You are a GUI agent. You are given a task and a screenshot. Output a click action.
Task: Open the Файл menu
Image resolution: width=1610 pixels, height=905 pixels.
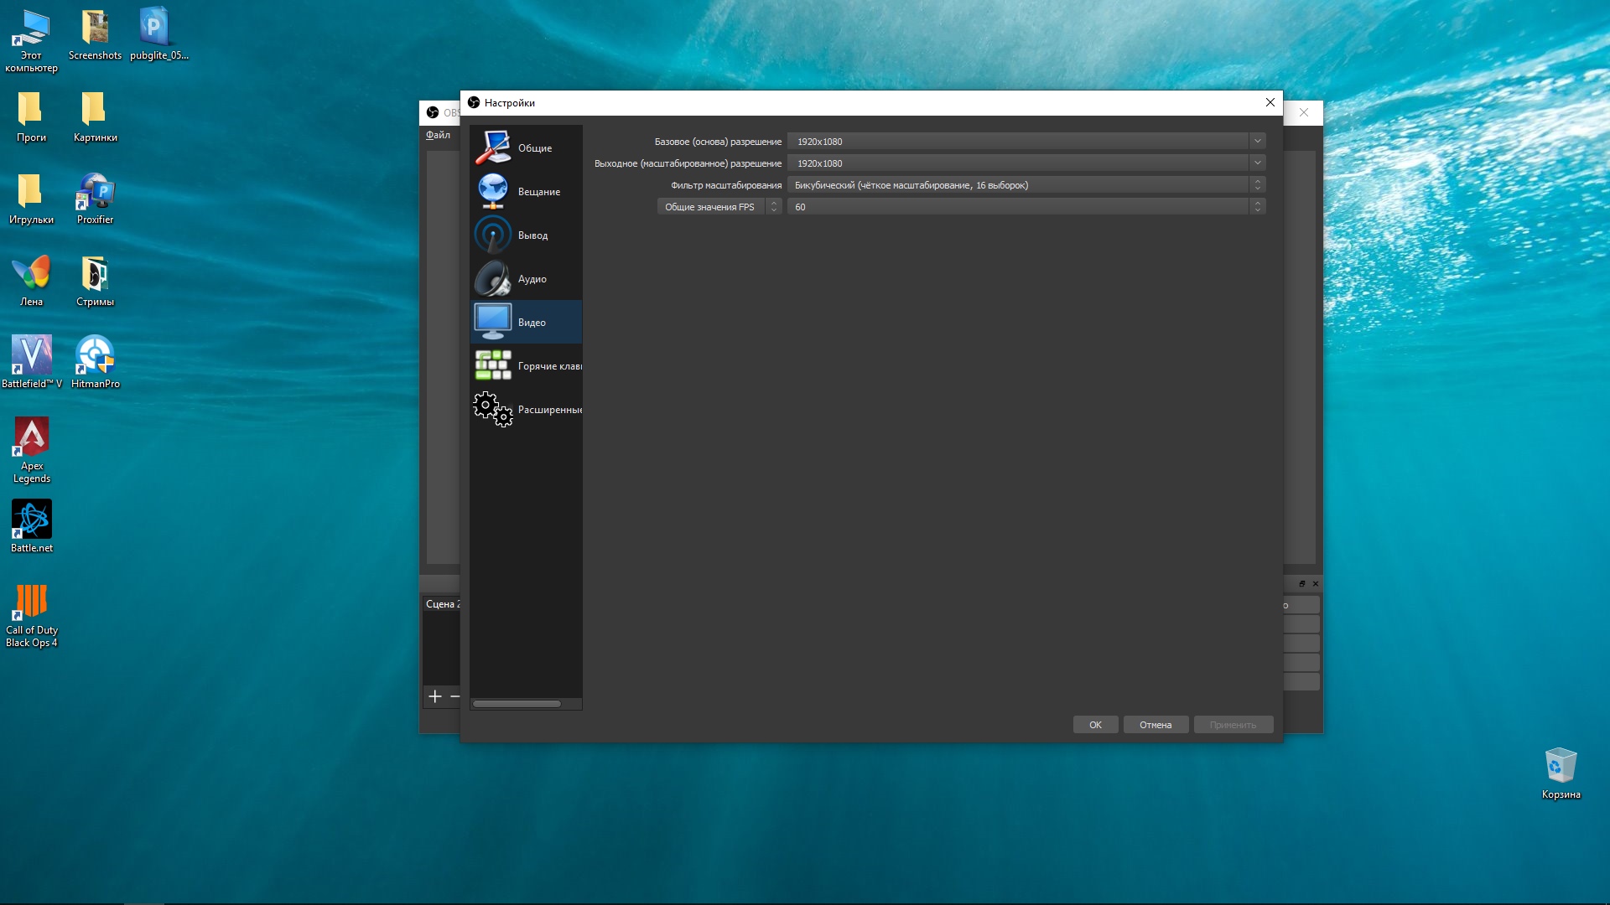[438, 135]
